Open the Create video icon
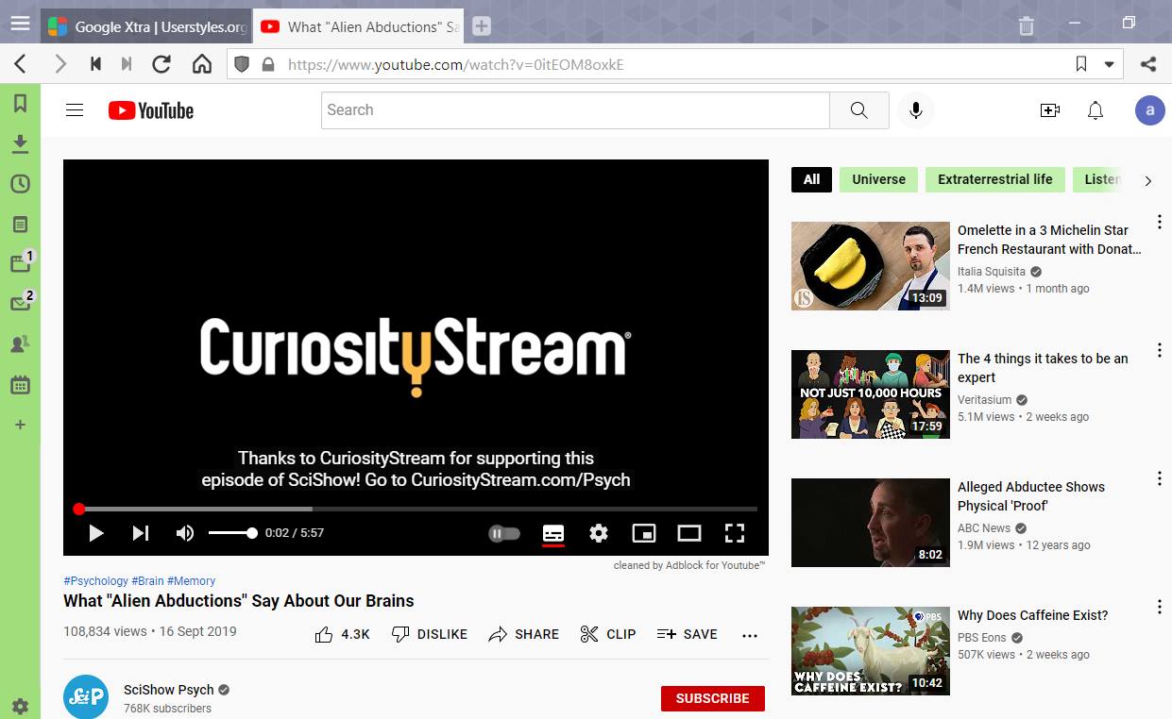Image resolution: width=1172 pixels, height=719 pixels. (x=1049, y=110)
